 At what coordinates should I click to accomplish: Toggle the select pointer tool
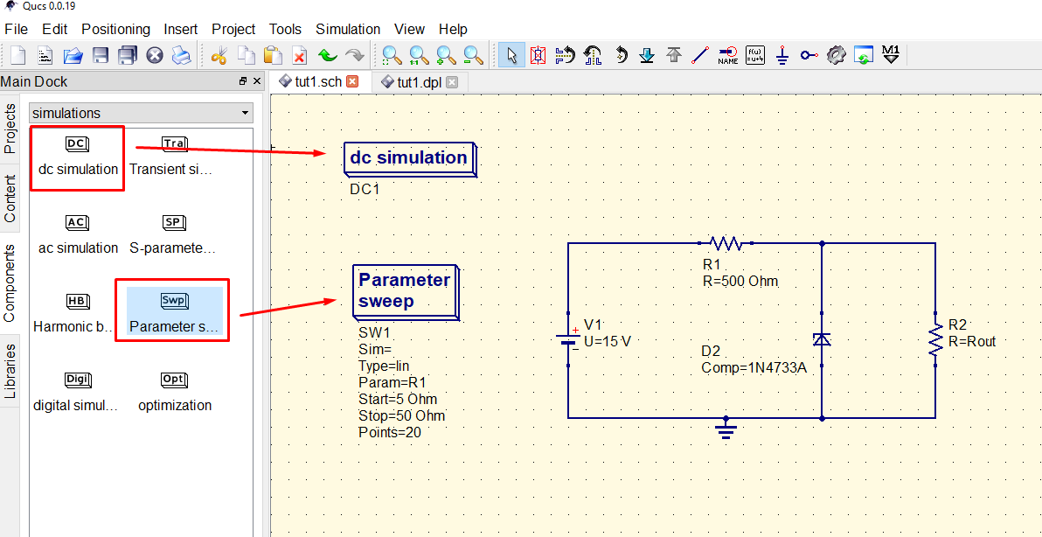click(x=511, y=55)
